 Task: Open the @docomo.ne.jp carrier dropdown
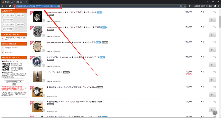(x=14, y=82)
